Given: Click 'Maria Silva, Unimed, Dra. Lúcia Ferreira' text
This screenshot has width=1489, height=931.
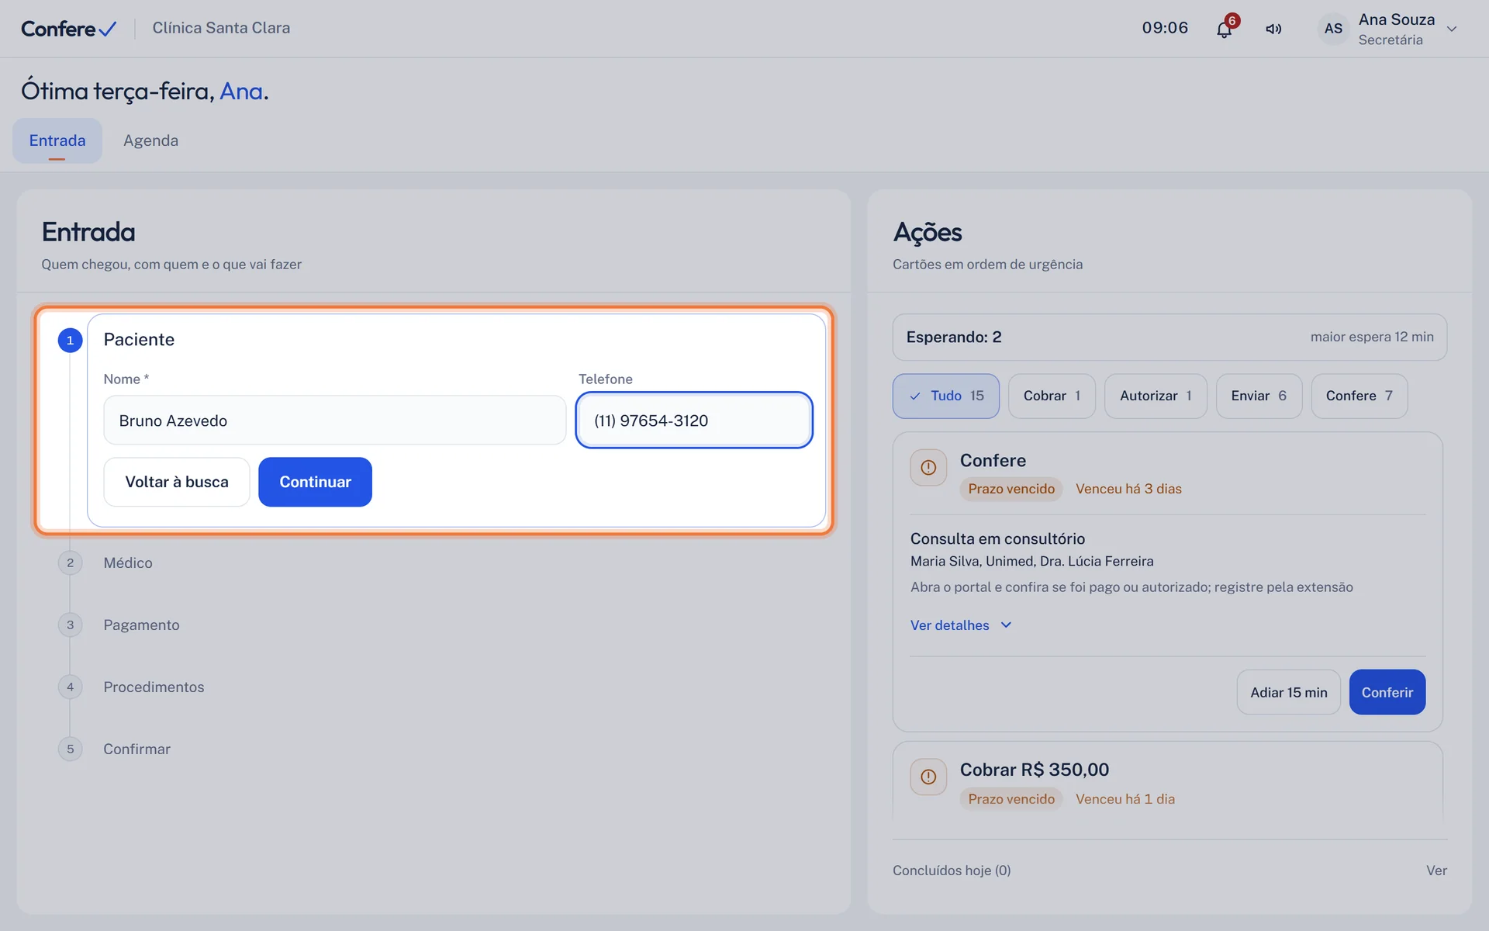Looking at the screenshot, I should tap(1031, 561).
